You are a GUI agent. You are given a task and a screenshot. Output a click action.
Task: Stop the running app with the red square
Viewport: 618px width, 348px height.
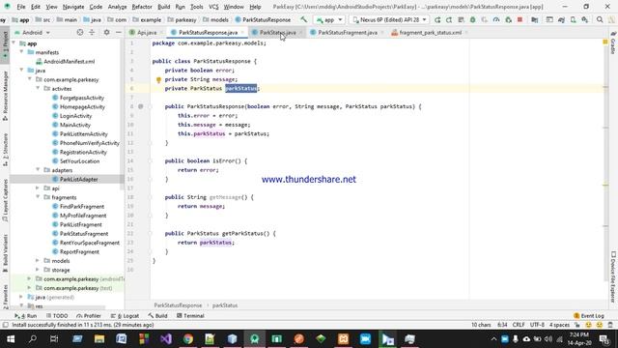[520, 19]
